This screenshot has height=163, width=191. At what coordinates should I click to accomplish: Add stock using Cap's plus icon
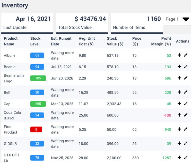click(179, 104)
